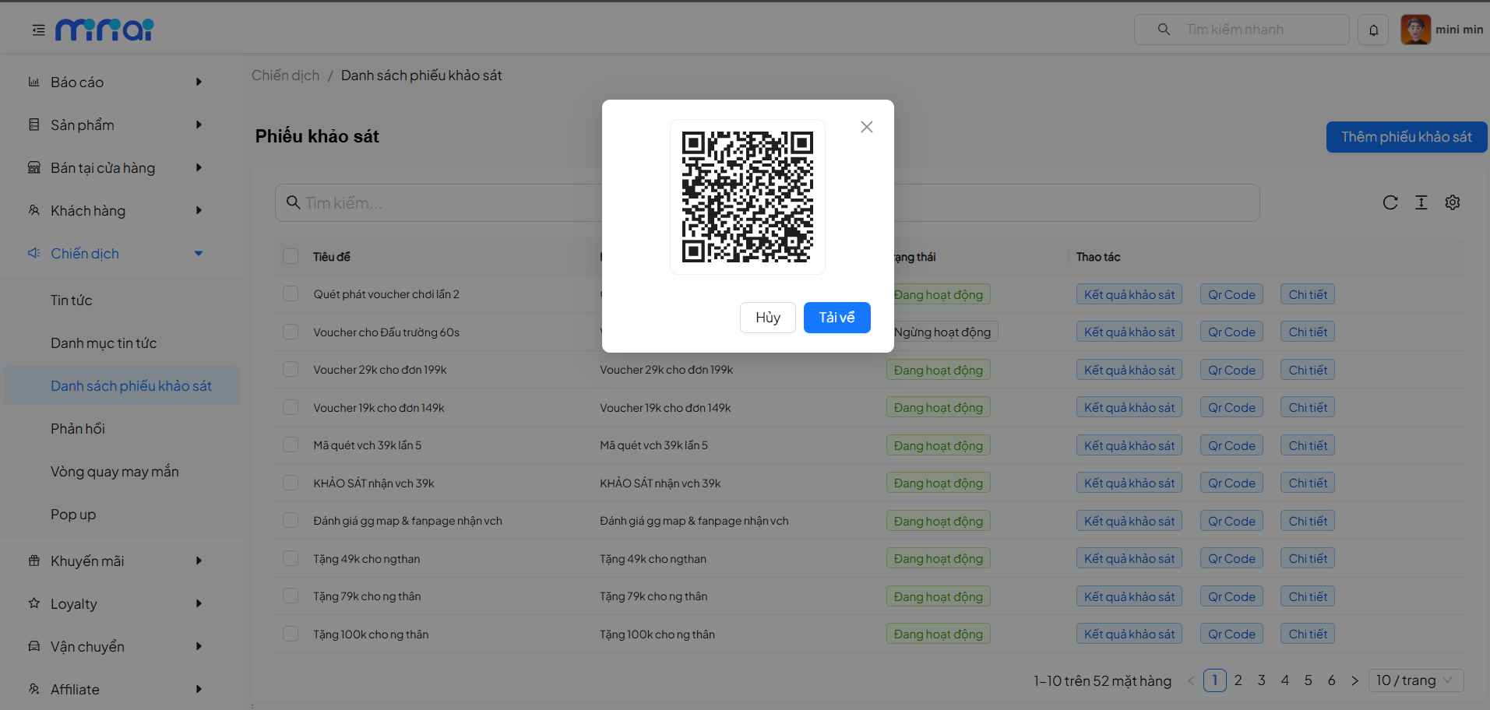
Task: Collapse the Chiến dịch sidebar section
Action: tap(117, 253)
